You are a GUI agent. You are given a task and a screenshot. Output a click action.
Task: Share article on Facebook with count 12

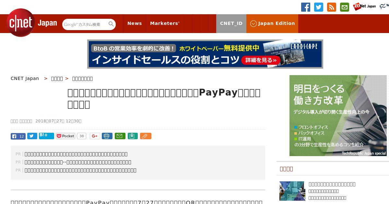tap(18, 136)
